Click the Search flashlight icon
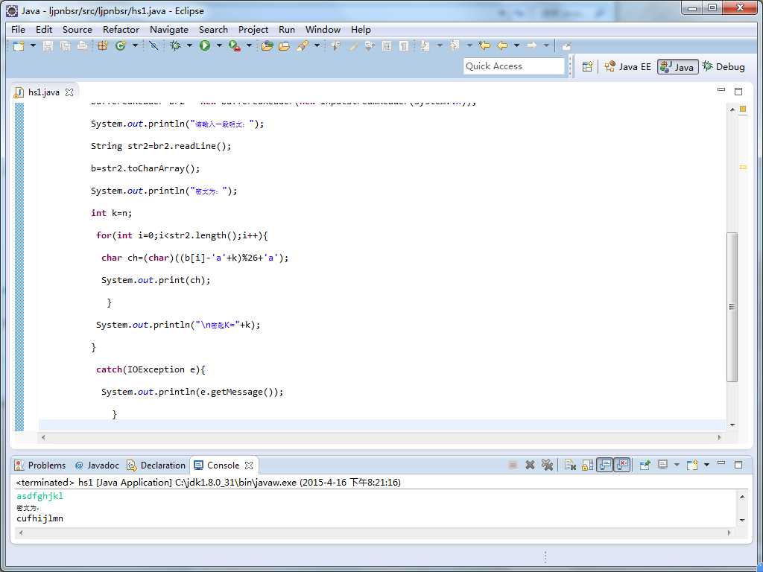 click(303, 46)
